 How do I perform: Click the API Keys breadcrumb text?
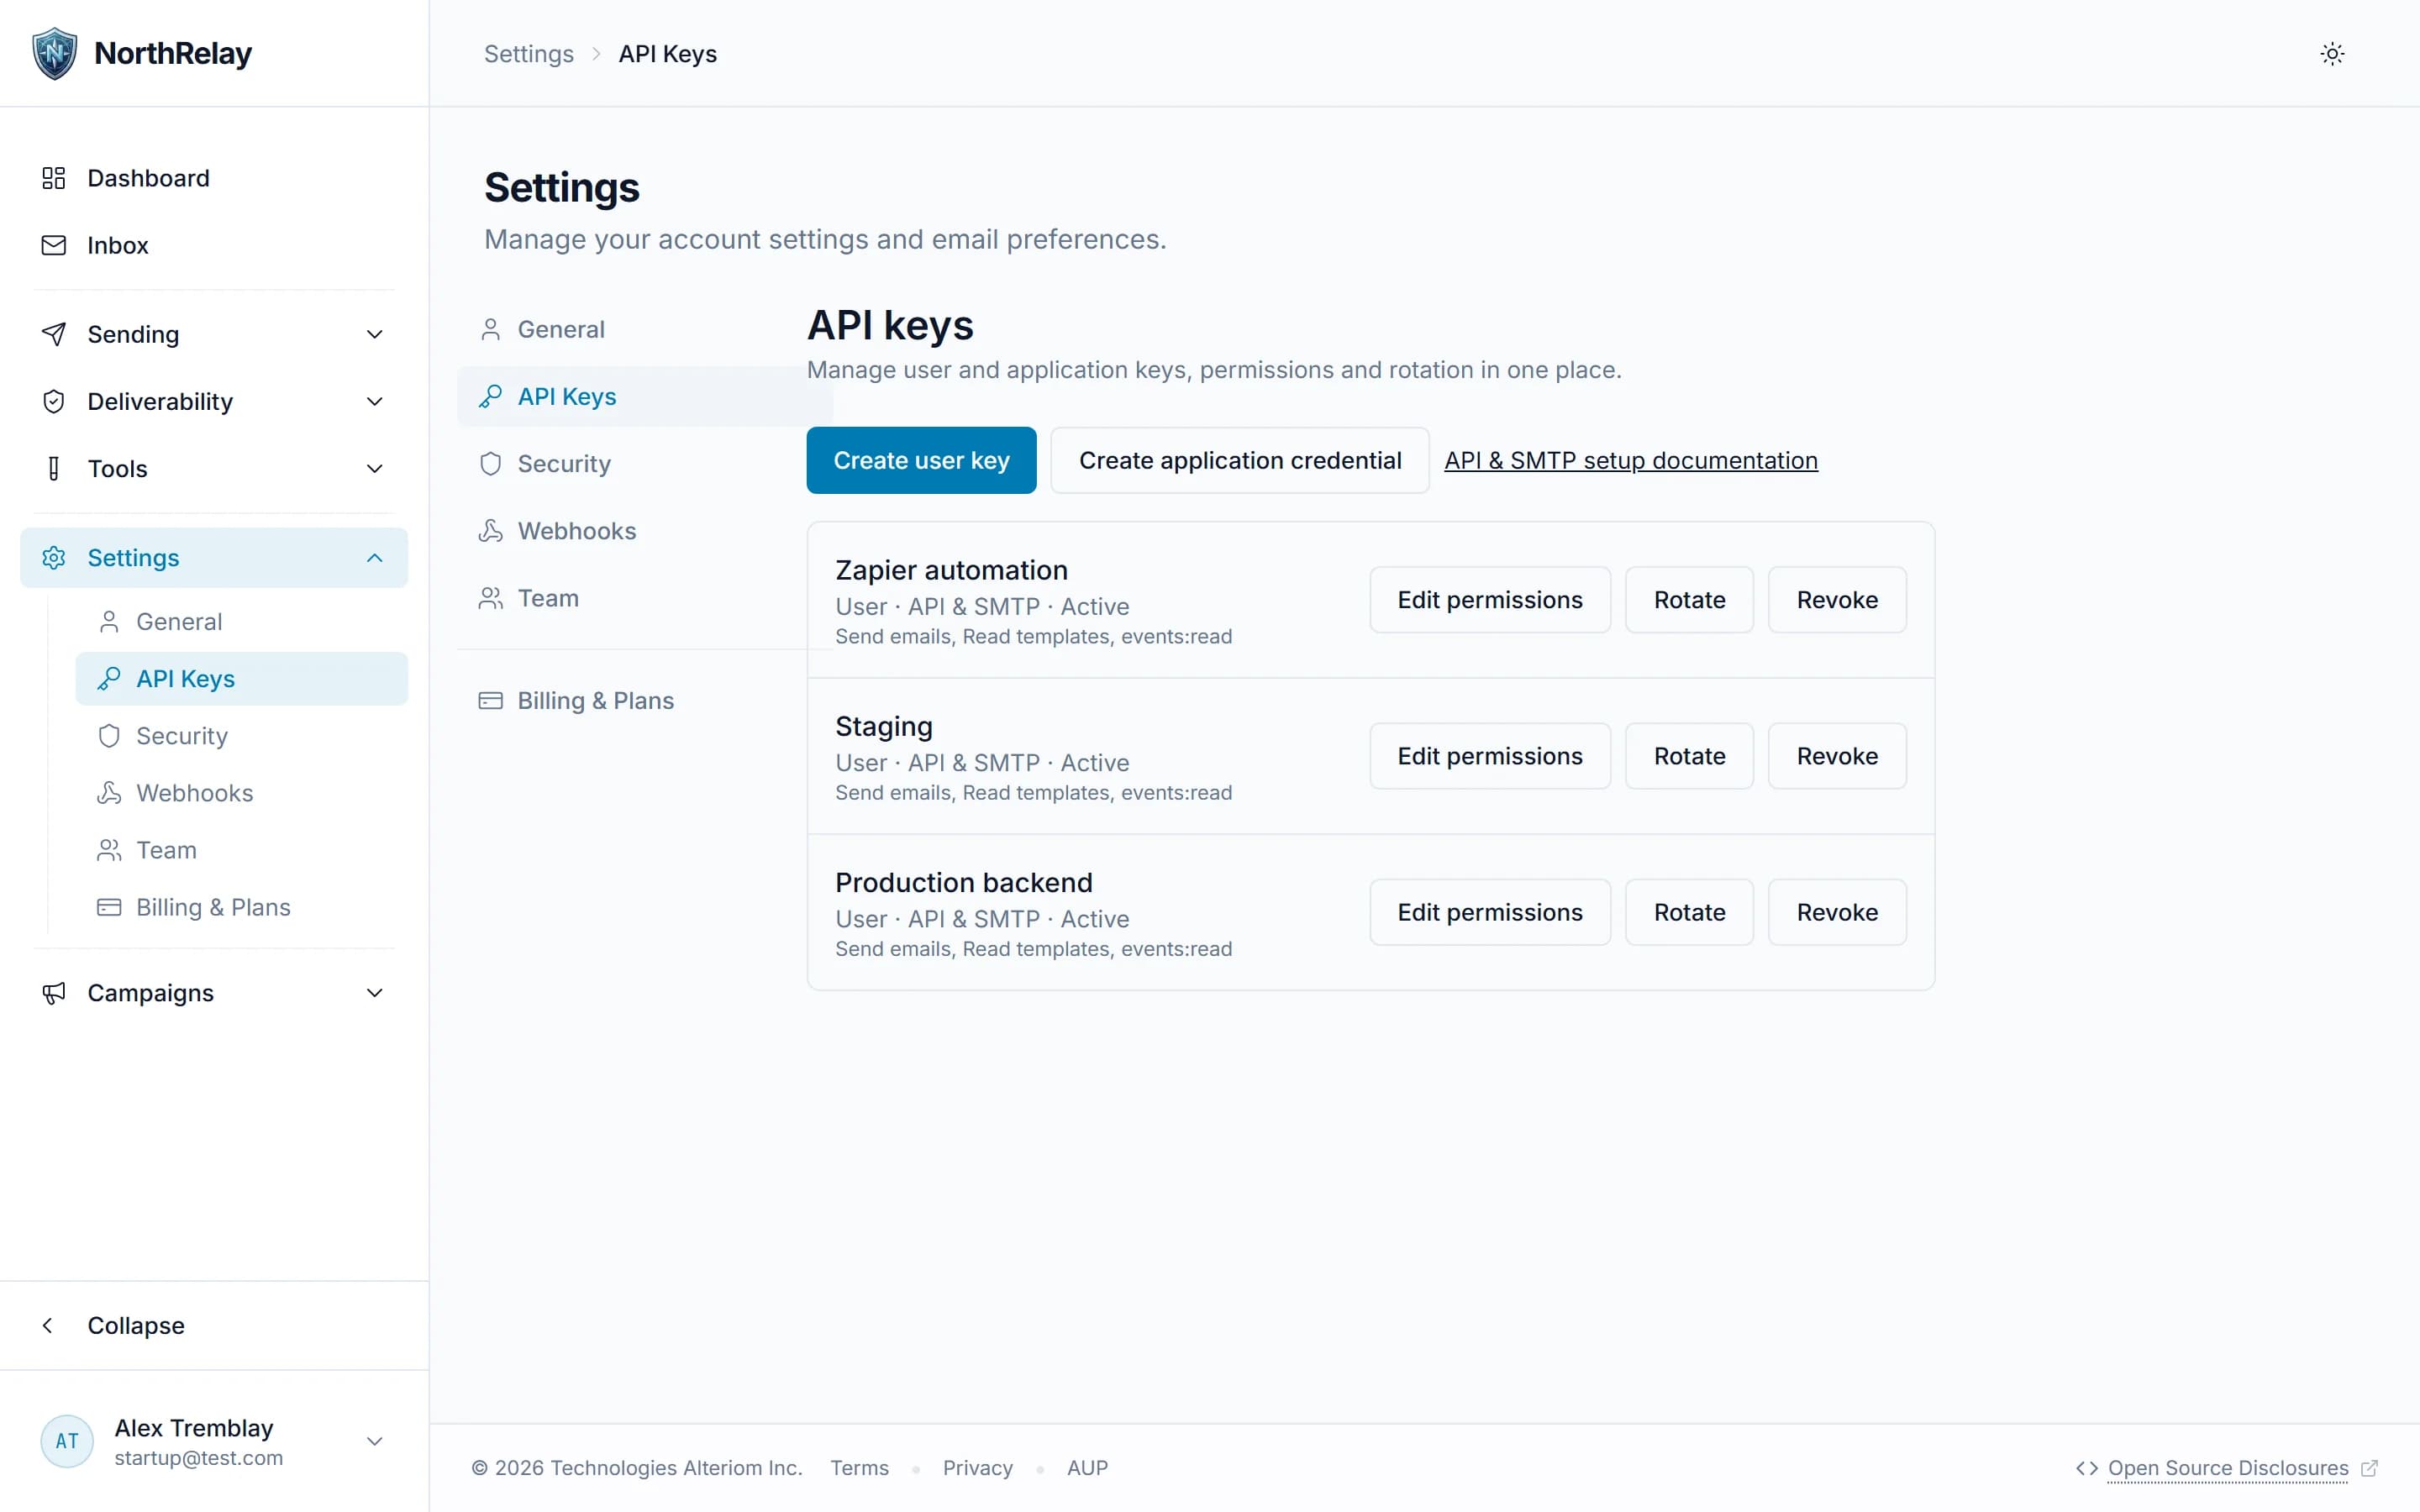[x=667, y=54]
